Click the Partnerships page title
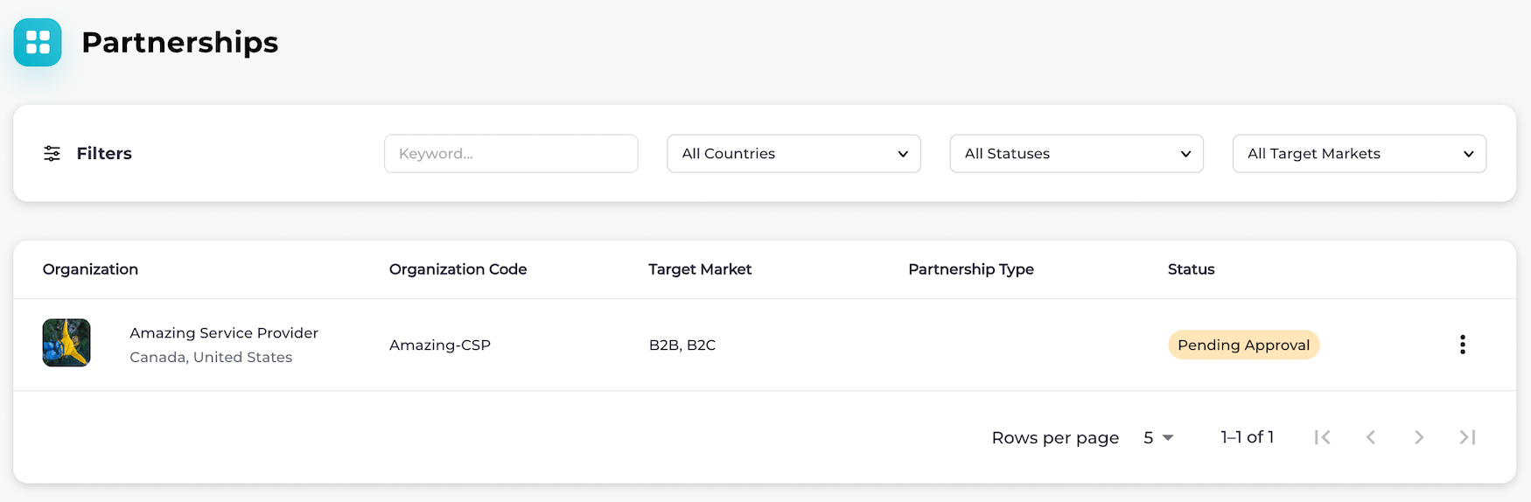 [180, 42]
